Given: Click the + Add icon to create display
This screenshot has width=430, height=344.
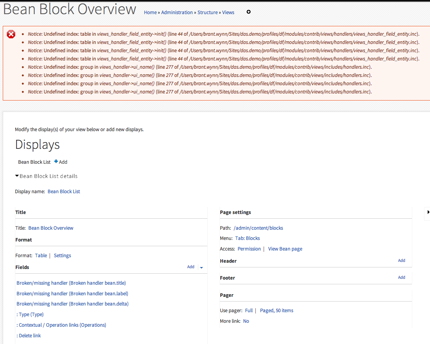Looking at the screenshot, I should (61, 162).
